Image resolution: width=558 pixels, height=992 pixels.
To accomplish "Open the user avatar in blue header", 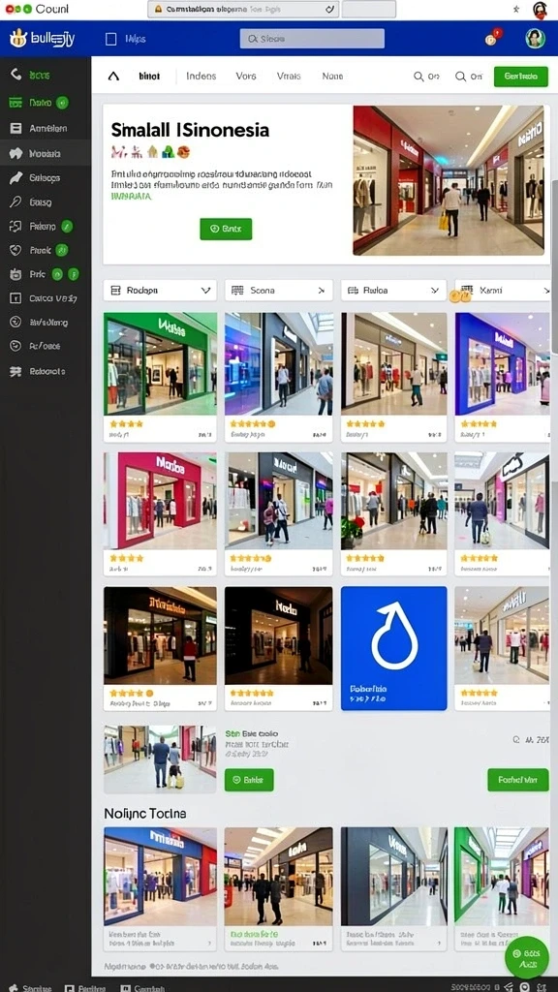I will pyautogui.click(x=535, y=39).
